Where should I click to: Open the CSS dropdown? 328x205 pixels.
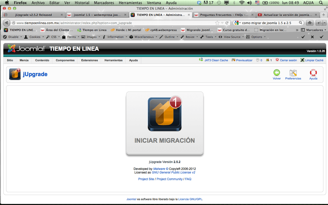pyautogui.click(x=53, y=37)
